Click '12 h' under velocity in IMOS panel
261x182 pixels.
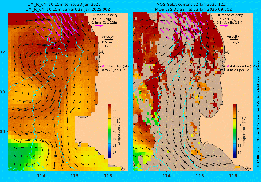(x=233, y=46)
